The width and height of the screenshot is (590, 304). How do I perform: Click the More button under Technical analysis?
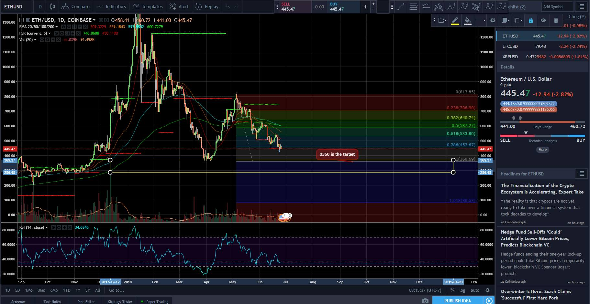click(x=543, y=150)
